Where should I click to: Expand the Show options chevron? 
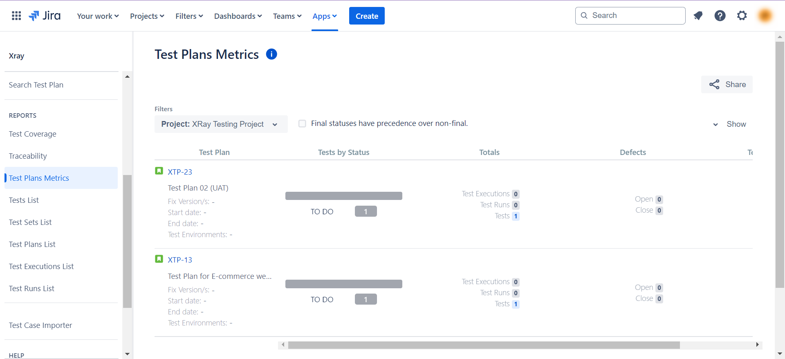(715, 124)
